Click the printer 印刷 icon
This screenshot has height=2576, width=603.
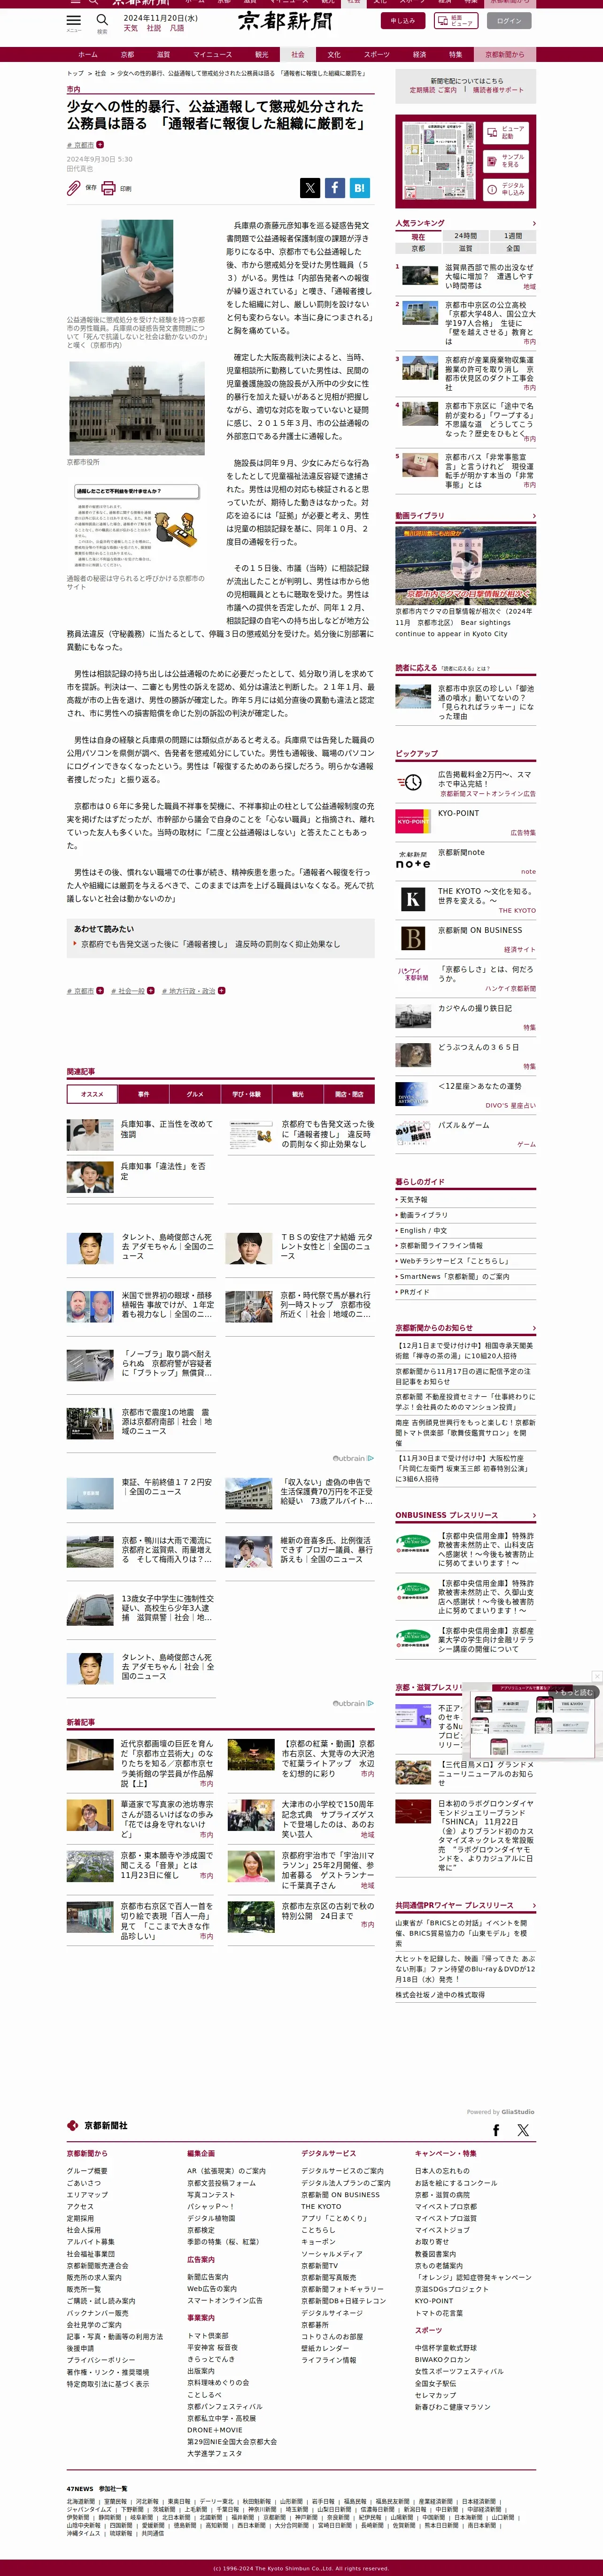click(x=108, y=187)
